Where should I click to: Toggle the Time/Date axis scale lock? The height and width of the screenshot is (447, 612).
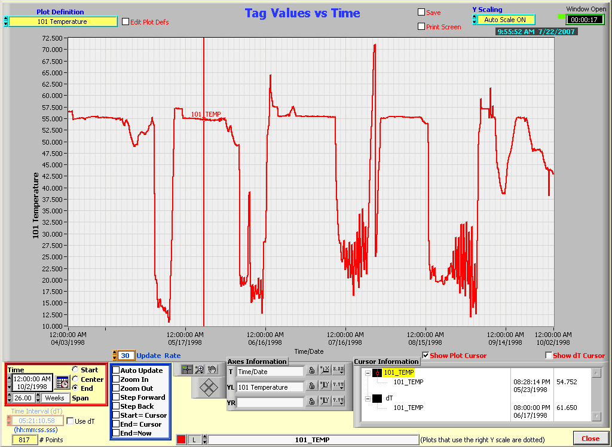311,370
